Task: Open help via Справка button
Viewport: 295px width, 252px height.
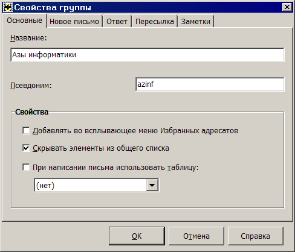Action: click(x=255, y=236)
